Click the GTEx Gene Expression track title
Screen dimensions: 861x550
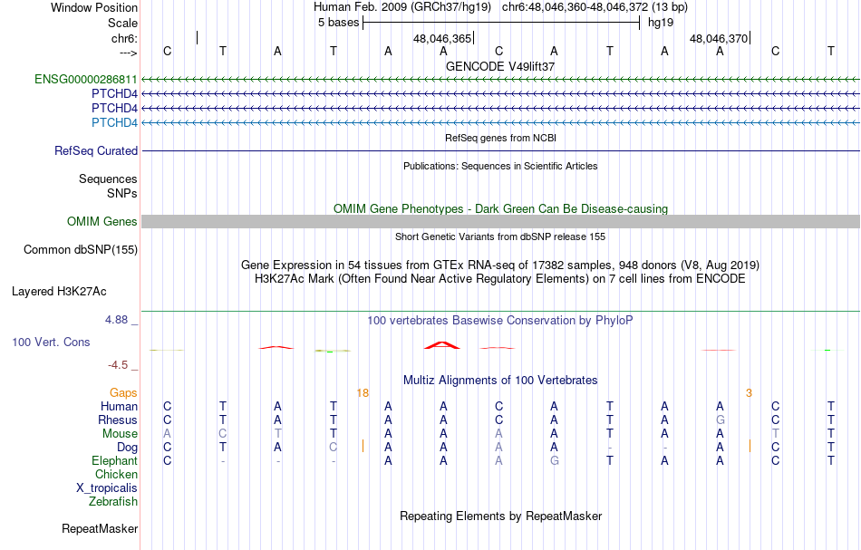tap(500, 265)
